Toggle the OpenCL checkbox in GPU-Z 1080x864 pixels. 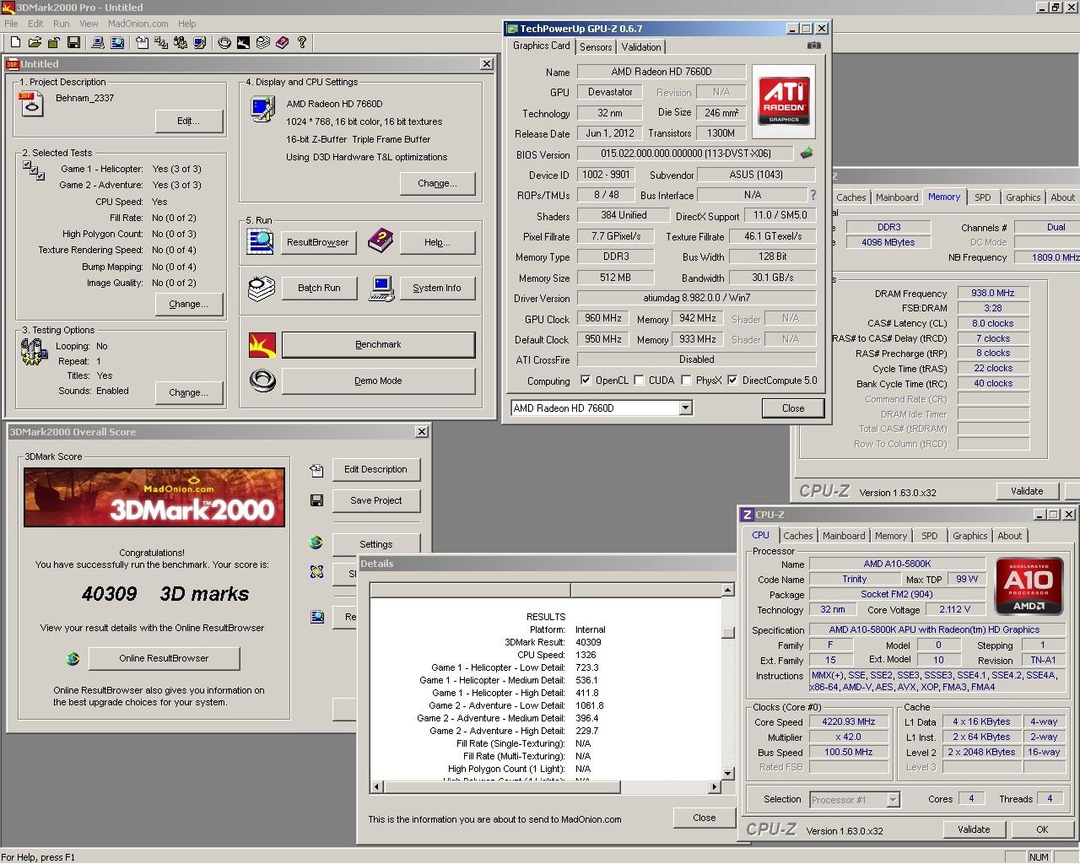[586, 381]
